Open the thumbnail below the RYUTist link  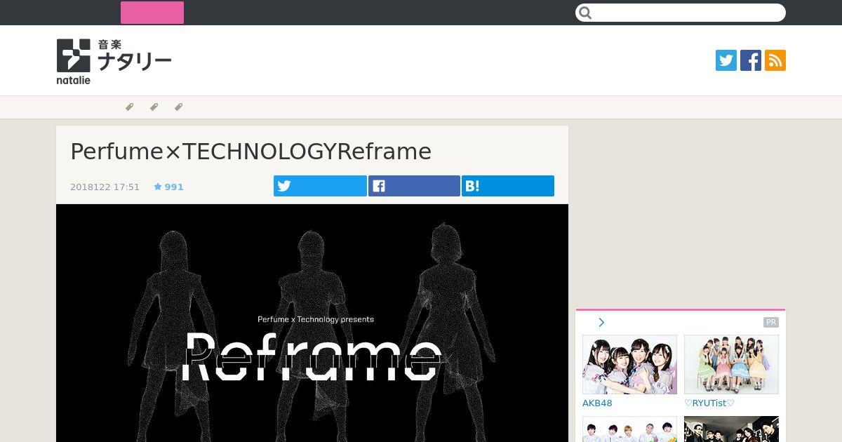[x=731, y=429]
